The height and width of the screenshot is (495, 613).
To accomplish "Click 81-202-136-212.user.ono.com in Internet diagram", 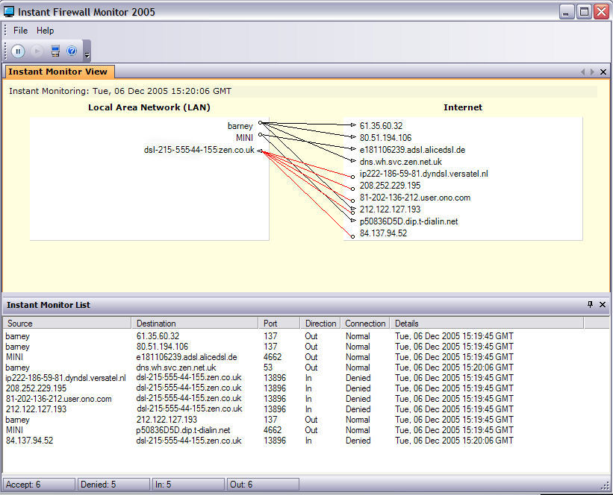I will pyautogui.click(x=415, y=198).
